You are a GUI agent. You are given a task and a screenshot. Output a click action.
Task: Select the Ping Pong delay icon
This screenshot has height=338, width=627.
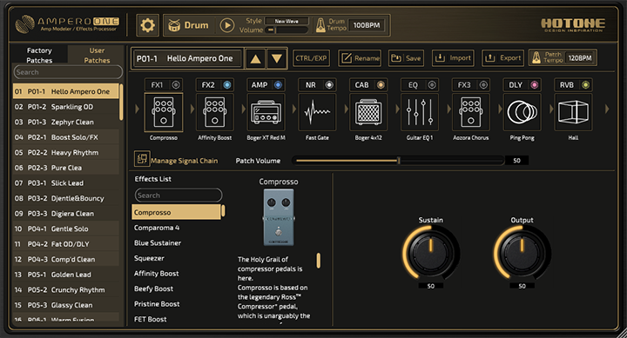522,113
